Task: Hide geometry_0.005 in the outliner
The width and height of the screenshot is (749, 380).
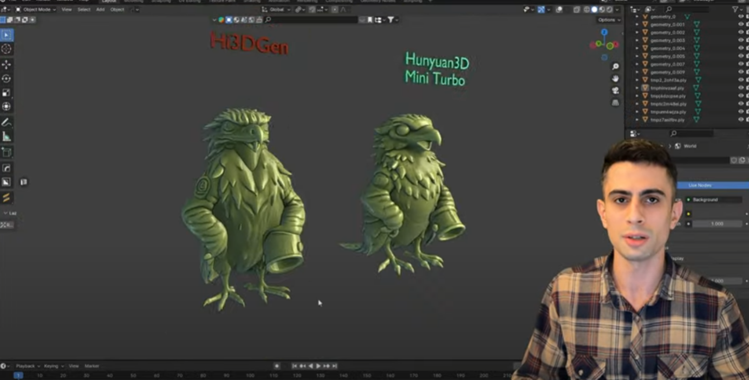Action: [x=741, y=56]
